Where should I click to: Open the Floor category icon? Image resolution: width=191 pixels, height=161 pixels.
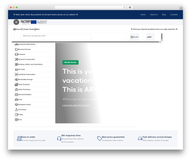(16, 120)
